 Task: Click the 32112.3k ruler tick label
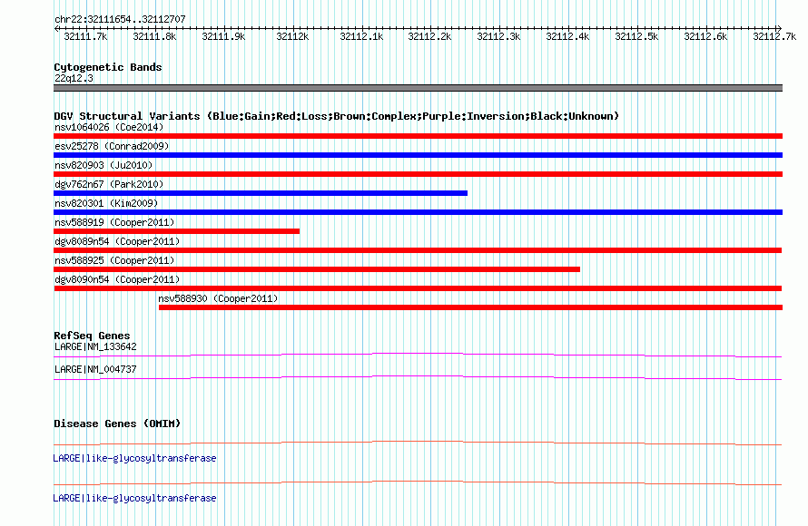498,36
